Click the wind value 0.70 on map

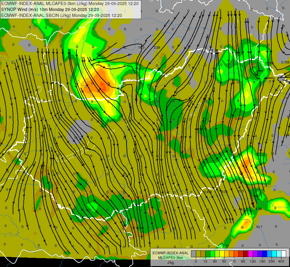click(43, 64)
